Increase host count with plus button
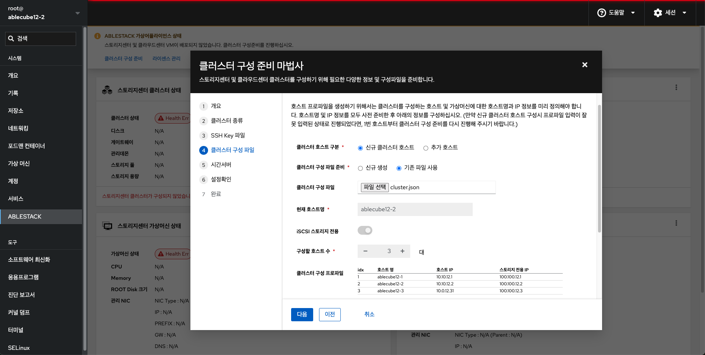 (x=402, y=251)
